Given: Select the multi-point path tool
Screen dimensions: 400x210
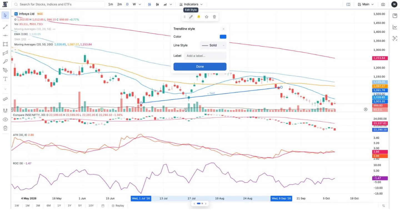Looking at the screenshot, I should tap(5, 53).
